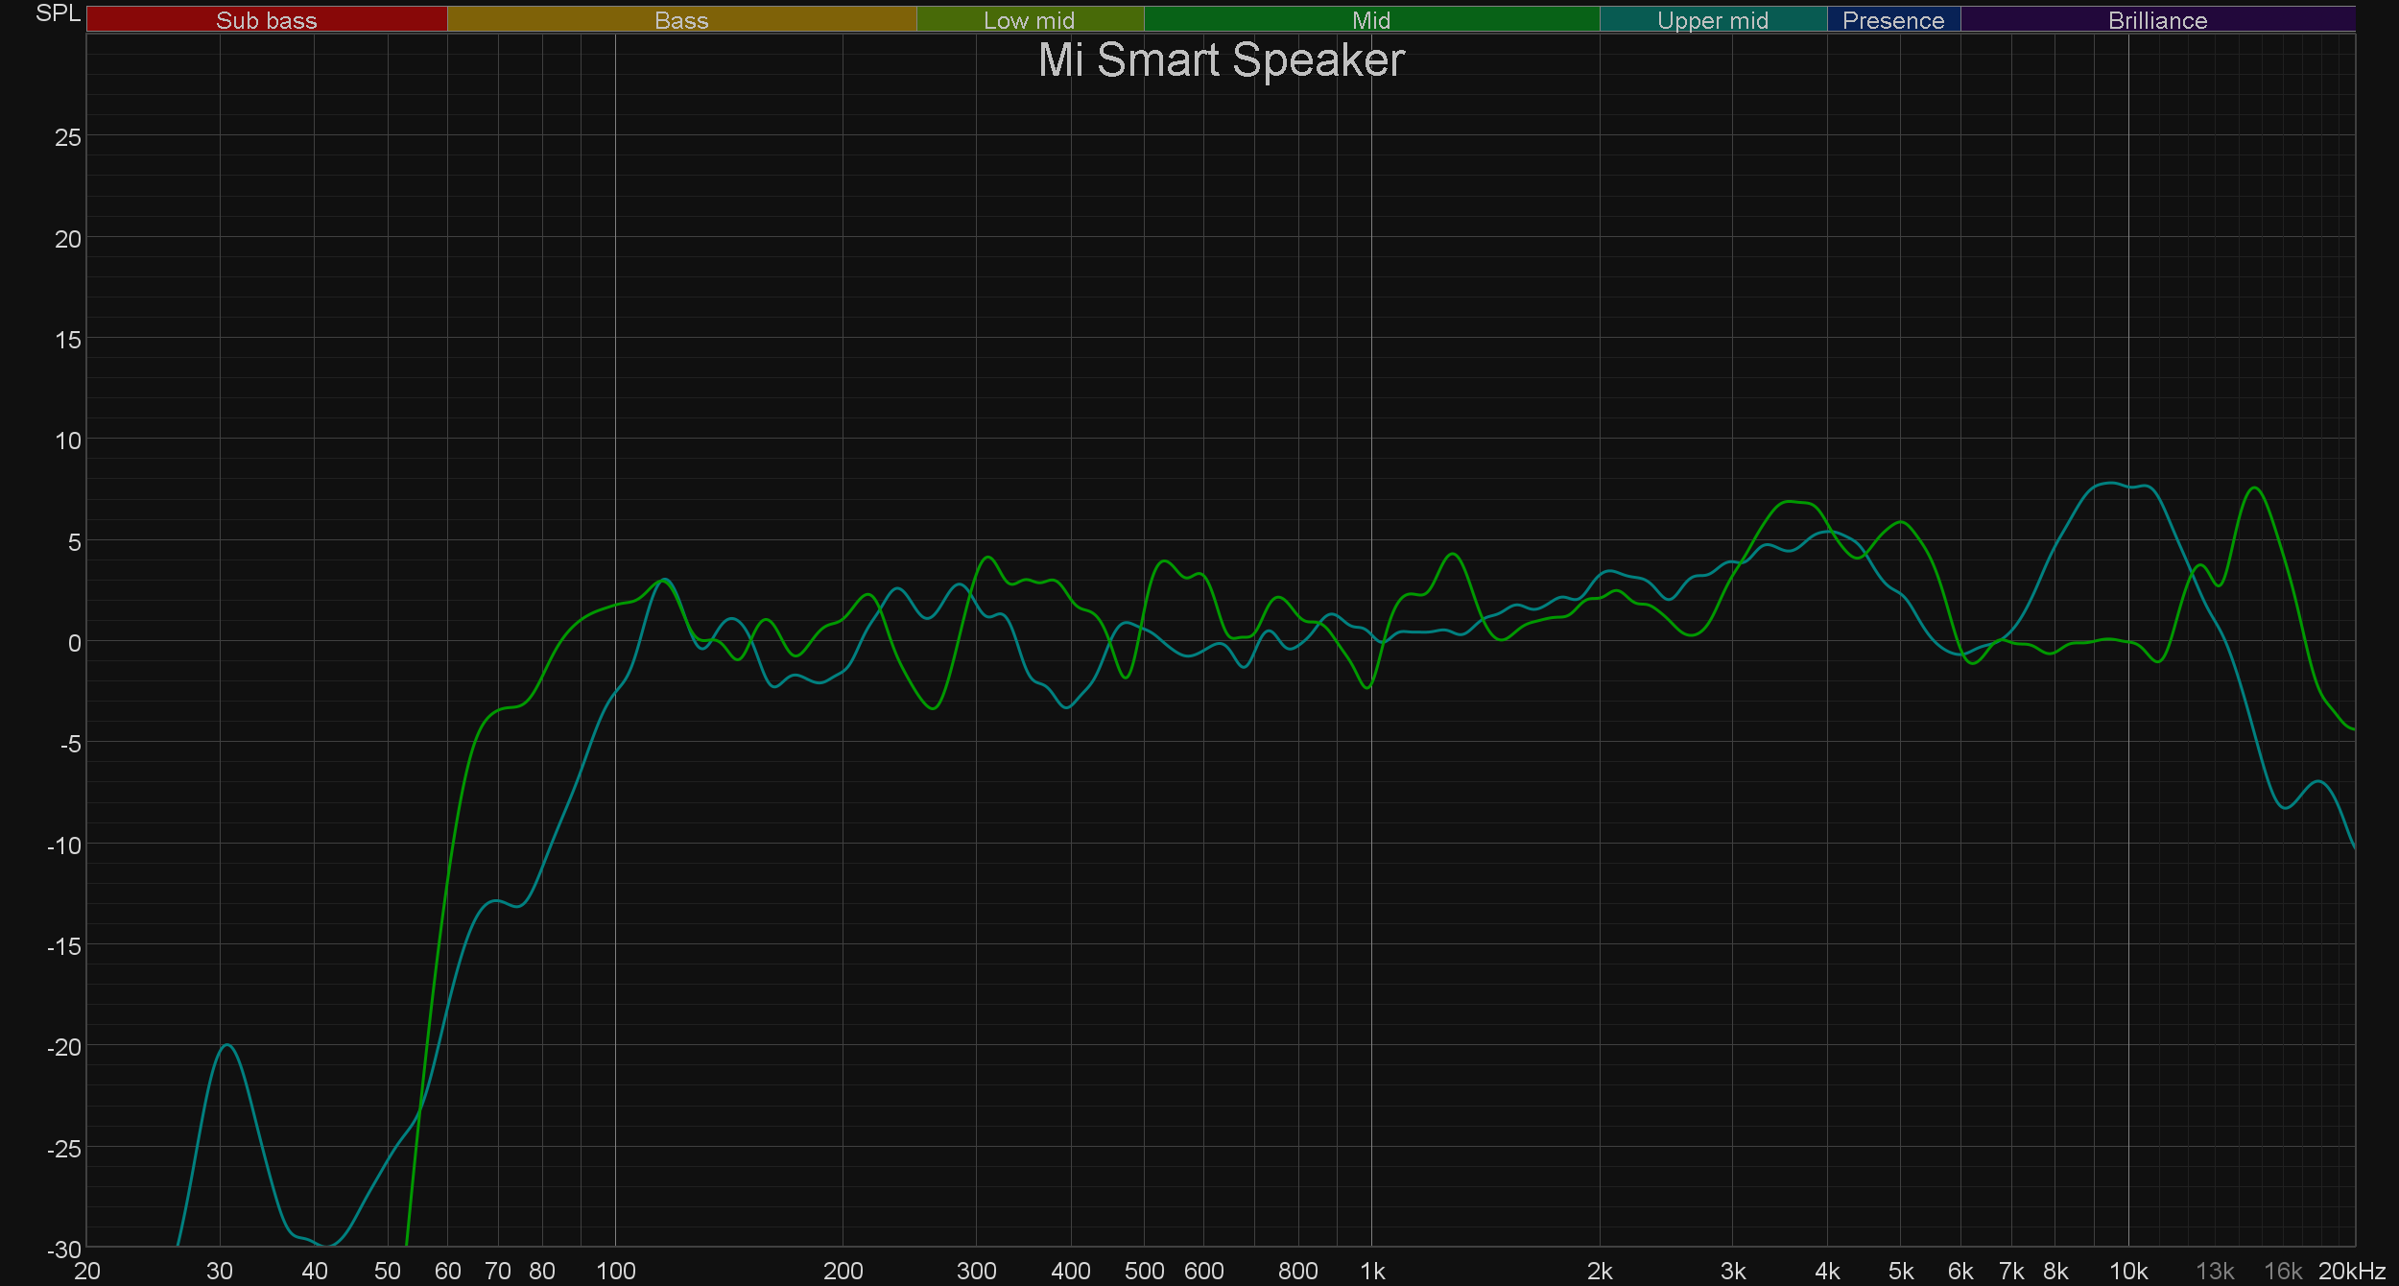The width and height of the screenshot is (2399, 1286).
Task: Click the blue Presence band header
Action: coord(1892,20)
